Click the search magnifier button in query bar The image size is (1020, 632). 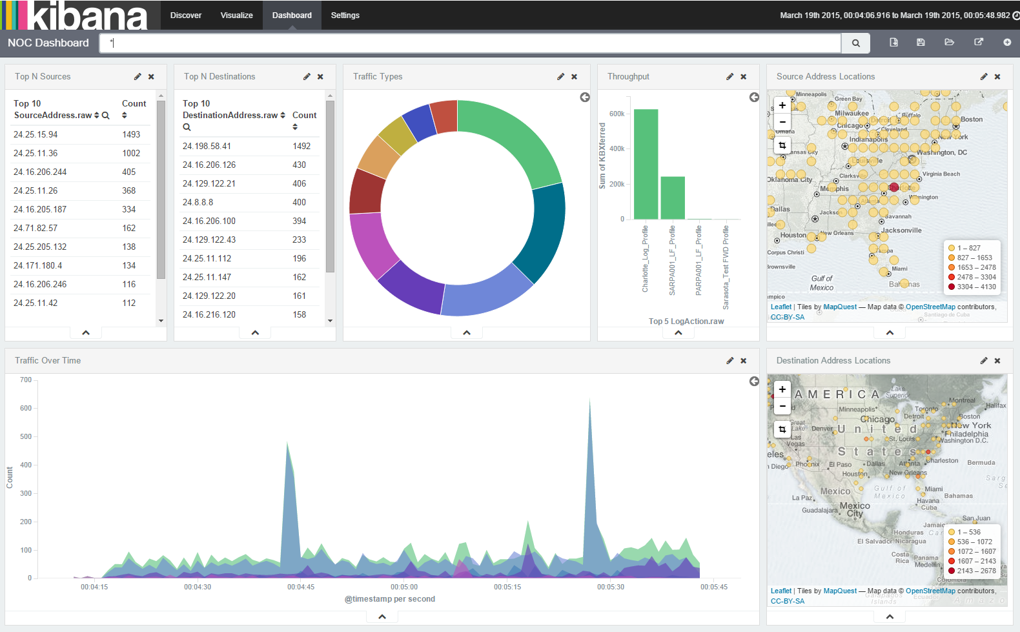(x=855, y=43)
